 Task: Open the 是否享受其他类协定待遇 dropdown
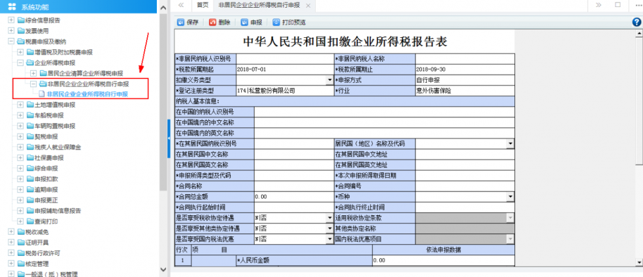coord(330,229)
